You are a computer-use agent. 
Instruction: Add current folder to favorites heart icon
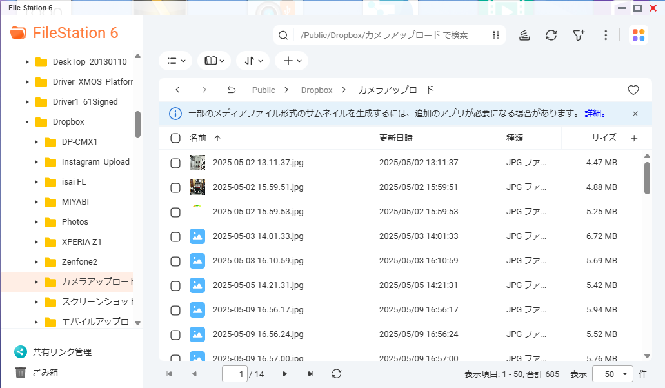pos(633,90)
